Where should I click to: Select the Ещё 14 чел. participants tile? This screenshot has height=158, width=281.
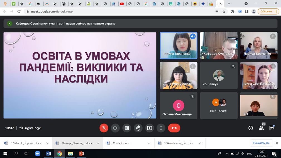[x=219, y=105]
